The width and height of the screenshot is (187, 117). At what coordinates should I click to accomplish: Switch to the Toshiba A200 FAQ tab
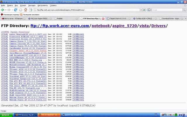point(145,18)
